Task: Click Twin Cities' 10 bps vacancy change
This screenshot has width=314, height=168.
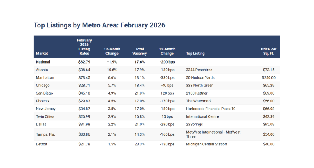Action: [x=167, y=116]
